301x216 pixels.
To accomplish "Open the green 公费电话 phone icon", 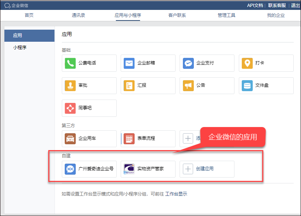I will [70, 63].
